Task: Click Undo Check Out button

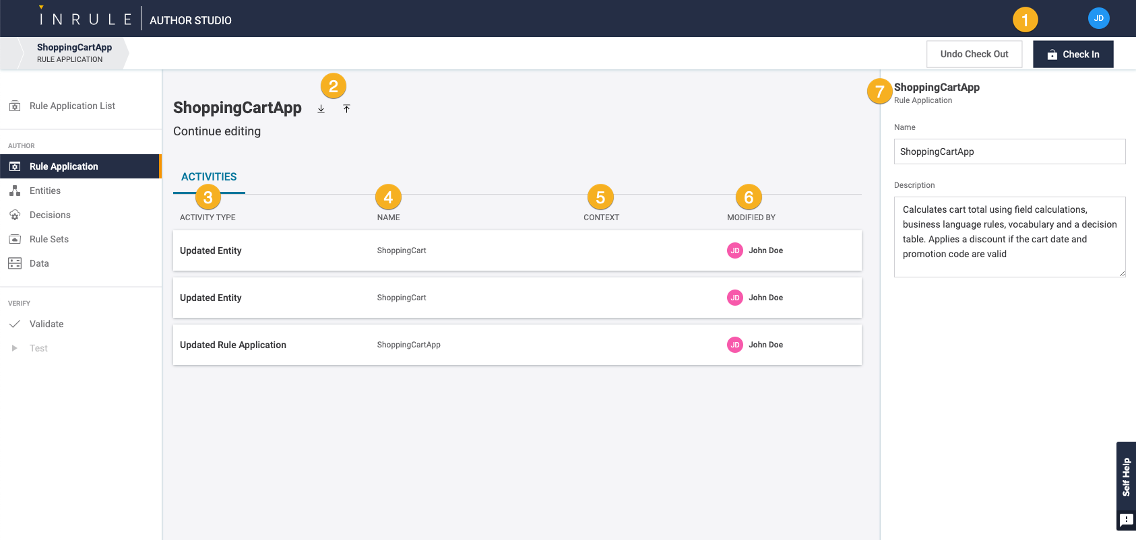Action: (x=974, y=55)
